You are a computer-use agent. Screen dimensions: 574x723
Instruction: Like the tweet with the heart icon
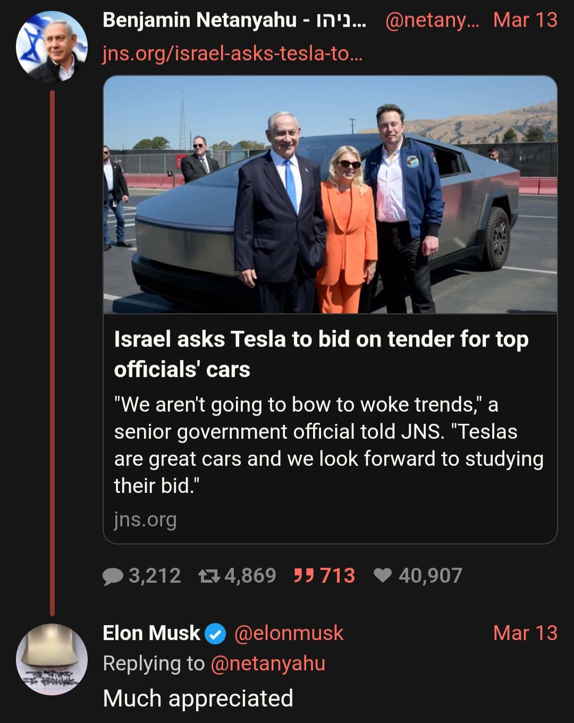point(383,575)
